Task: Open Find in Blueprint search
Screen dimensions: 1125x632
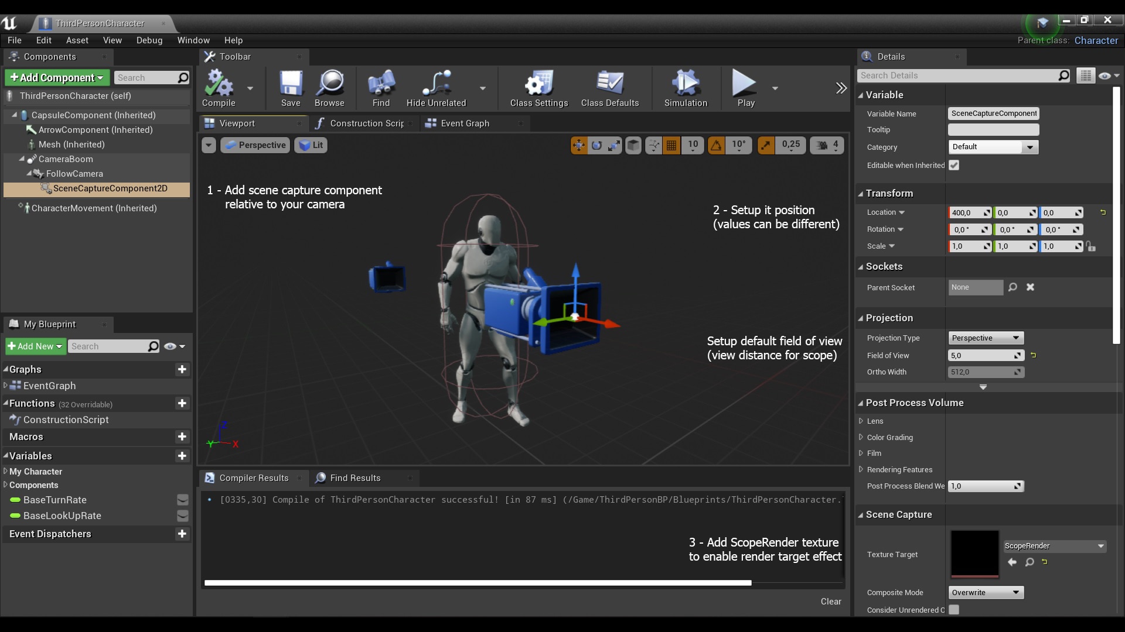Action: pyautogui.click(x=380, y=88)
